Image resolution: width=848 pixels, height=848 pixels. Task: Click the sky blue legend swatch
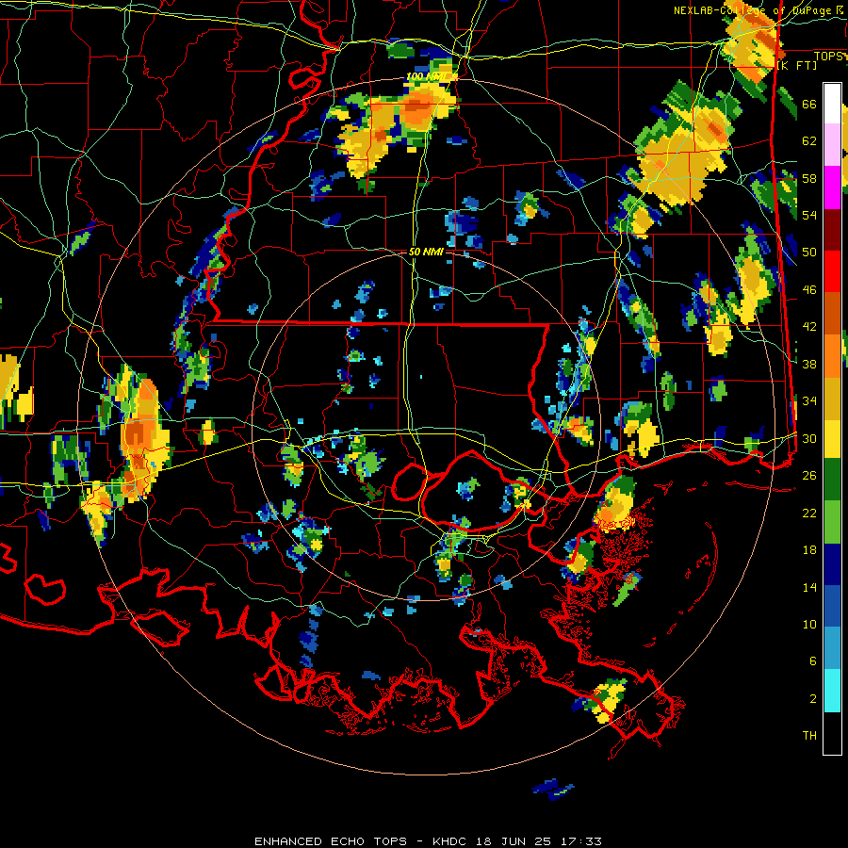tap(832, 648)
